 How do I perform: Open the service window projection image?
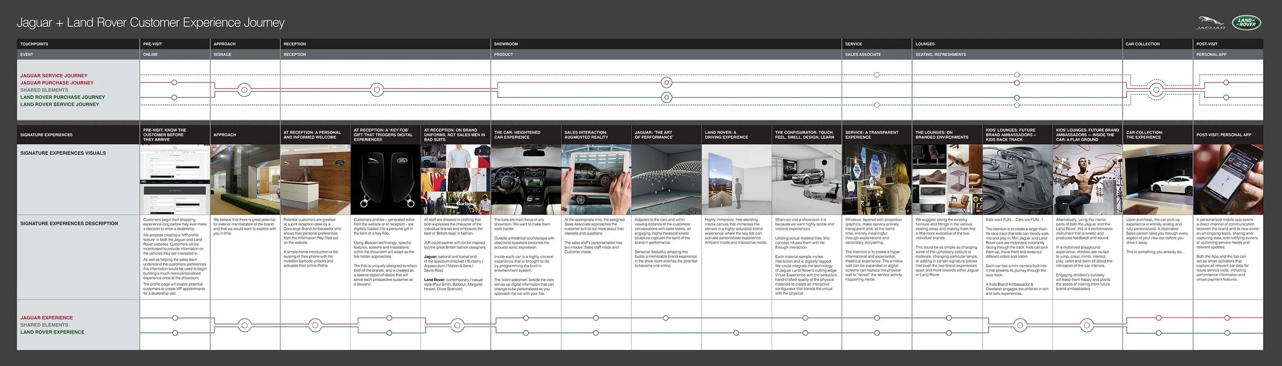pos(877,180)
